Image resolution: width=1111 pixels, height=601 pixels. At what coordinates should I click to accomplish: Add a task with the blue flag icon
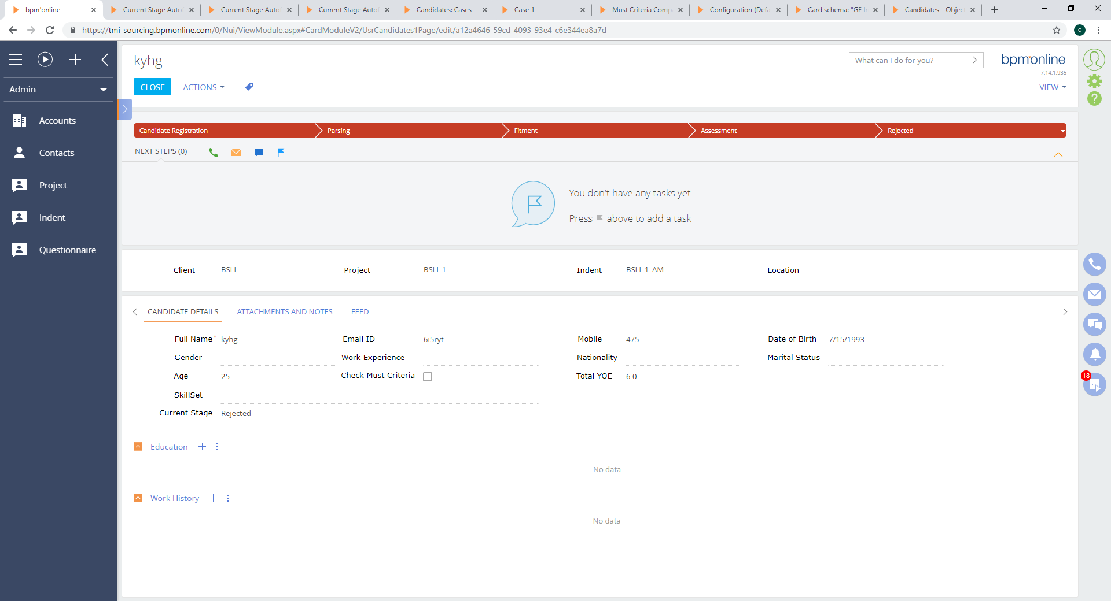281,153
